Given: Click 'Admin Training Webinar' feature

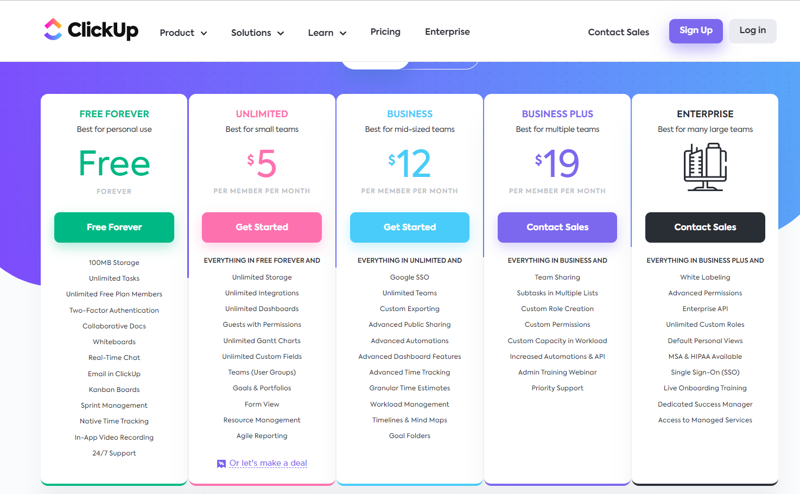Looking at the screenshot, I should pos(557,372).
